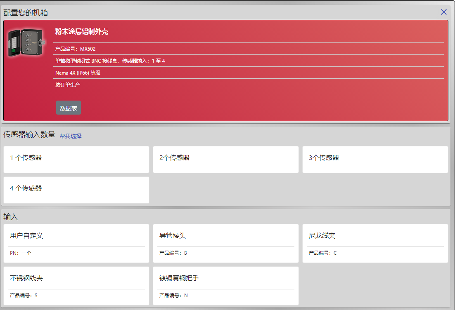Select the 4 个传感器 option
The image size is (455, 310).
click(76, 190)
